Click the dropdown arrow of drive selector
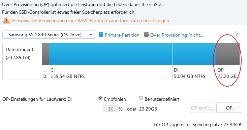Viewport: 247px width, 130px height. coord(91,35)
